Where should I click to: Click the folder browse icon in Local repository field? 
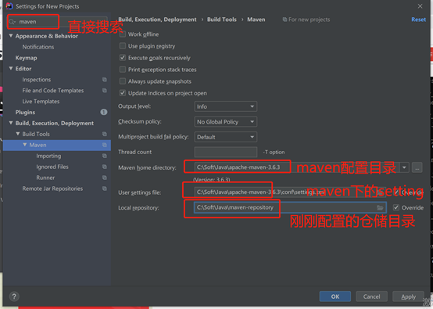coord(380,207)
